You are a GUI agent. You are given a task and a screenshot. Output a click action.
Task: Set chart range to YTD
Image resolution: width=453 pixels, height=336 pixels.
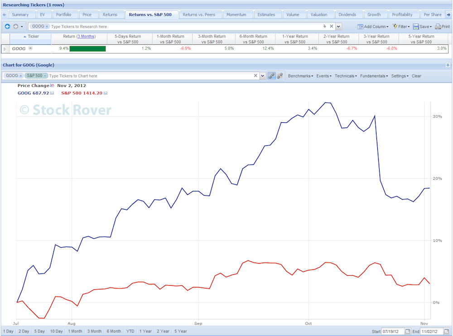click(130, 331)
